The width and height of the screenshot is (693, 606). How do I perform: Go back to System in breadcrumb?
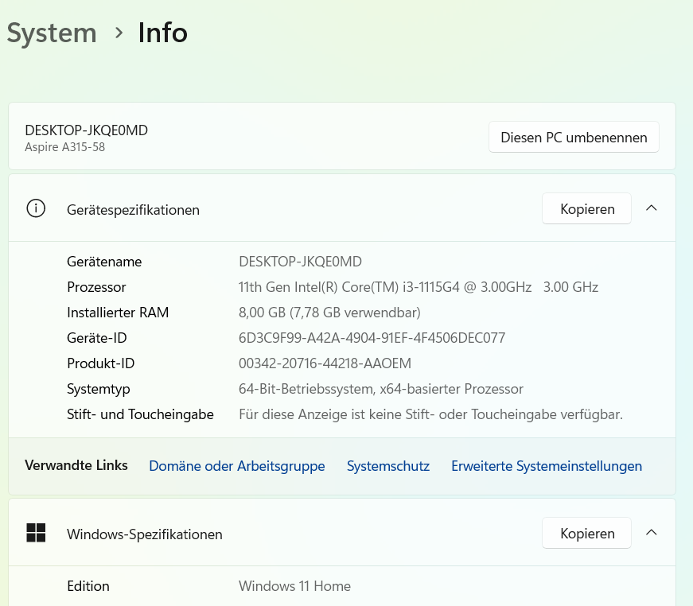(x=52, y=33)
